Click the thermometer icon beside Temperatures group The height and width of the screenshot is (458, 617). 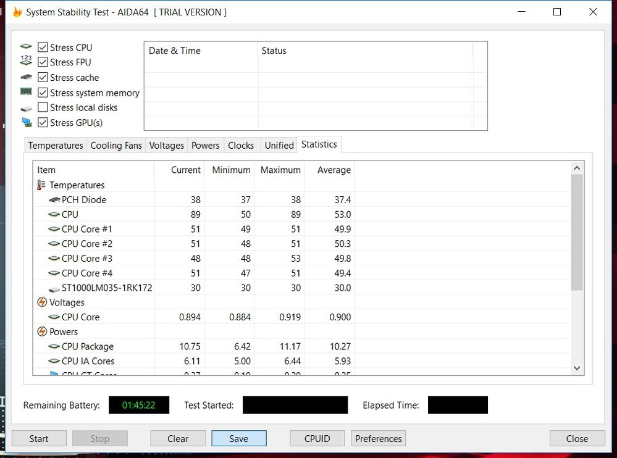coord(41,185)
